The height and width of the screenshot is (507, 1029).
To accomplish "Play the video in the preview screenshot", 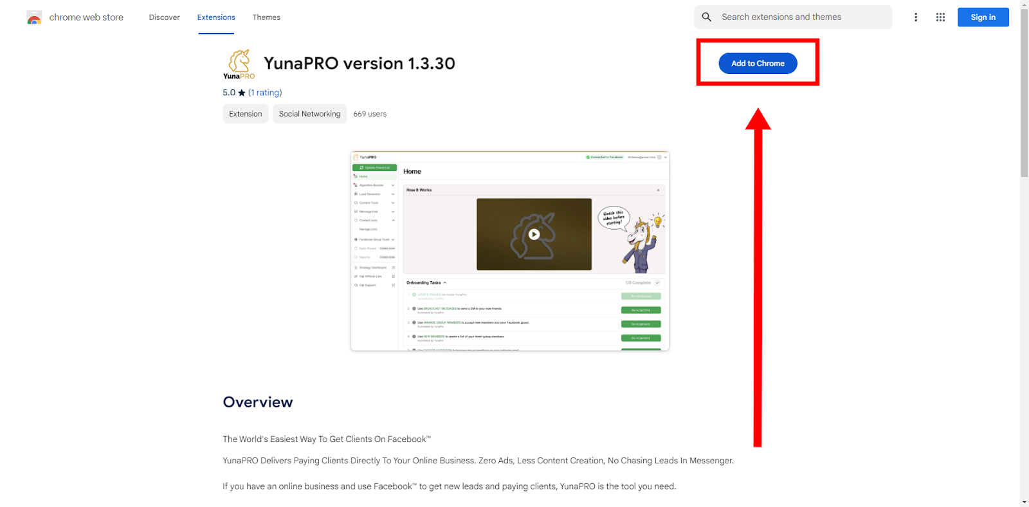I will (534, 234).
